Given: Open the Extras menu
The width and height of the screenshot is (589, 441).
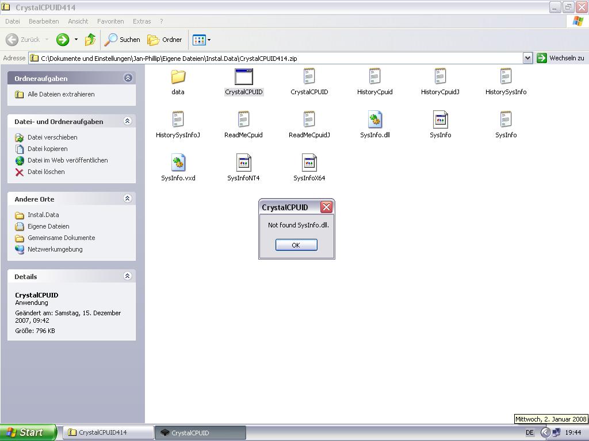Looking at the screenshot, I should click(141, 21).
